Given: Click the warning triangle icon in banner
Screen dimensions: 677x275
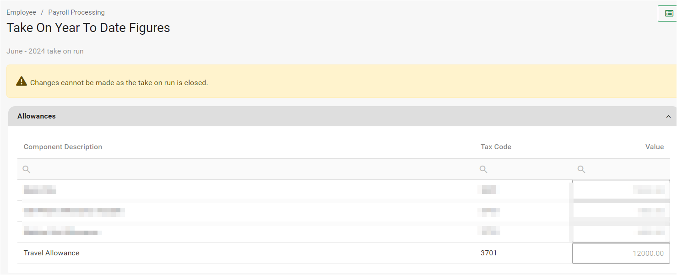Looking at the screenshot, I should 22,81.
